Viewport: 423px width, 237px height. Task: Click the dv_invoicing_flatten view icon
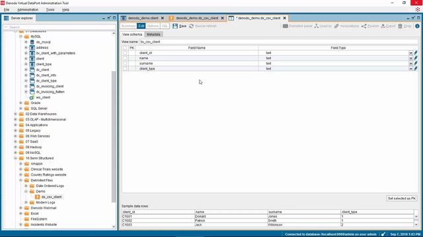pyautogui.click(x=32, y=92)
